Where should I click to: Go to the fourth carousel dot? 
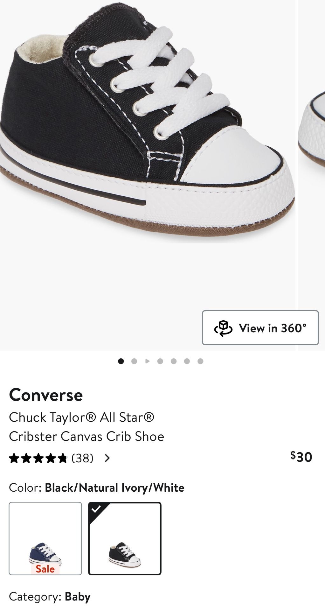(160, 361)
